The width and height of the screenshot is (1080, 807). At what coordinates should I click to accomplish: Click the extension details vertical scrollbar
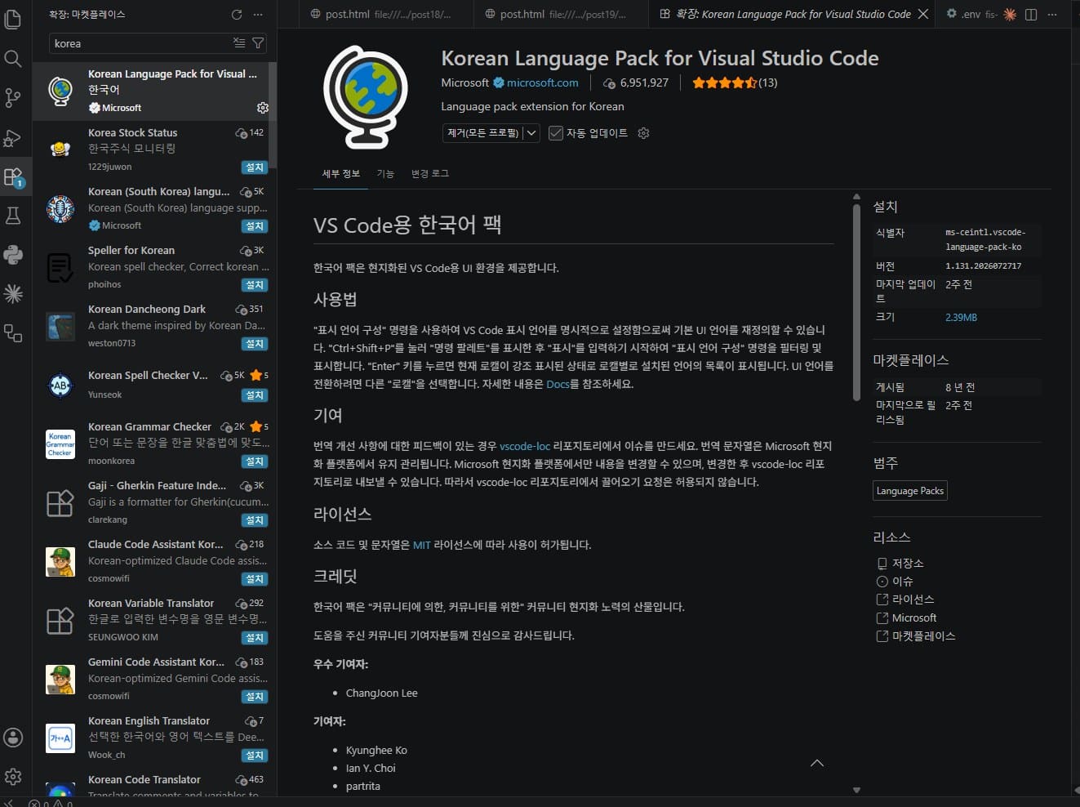[x=856, y=302]
